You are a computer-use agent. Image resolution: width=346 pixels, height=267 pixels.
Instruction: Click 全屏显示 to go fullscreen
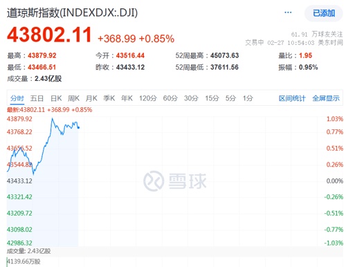[326, 98]
